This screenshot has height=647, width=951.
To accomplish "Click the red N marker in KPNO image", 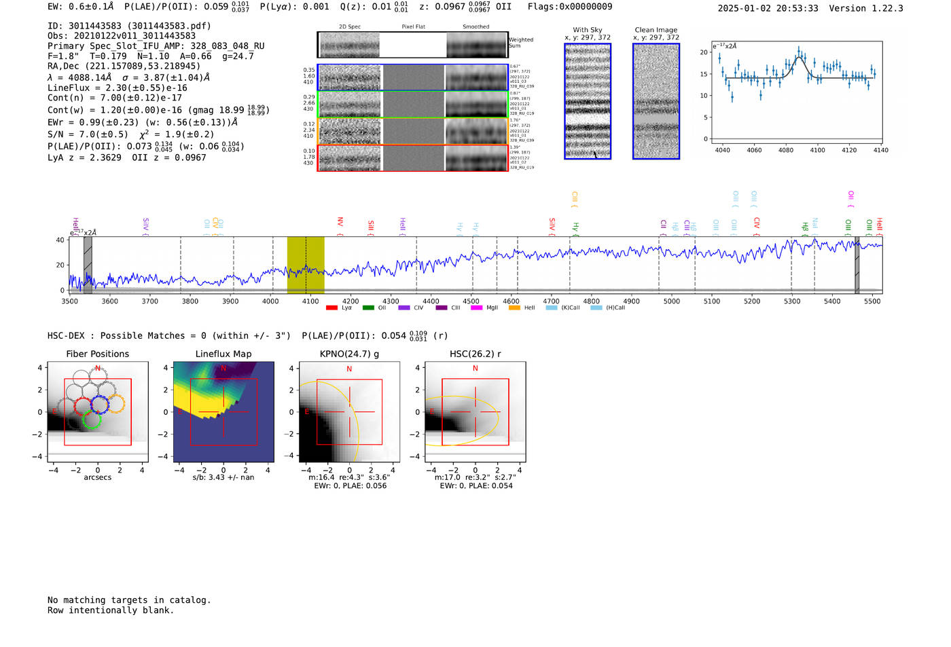I will click(x=349, y=369).
